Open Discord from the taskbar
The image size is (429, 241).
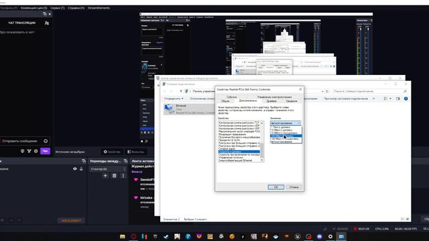tap(319, 236)
